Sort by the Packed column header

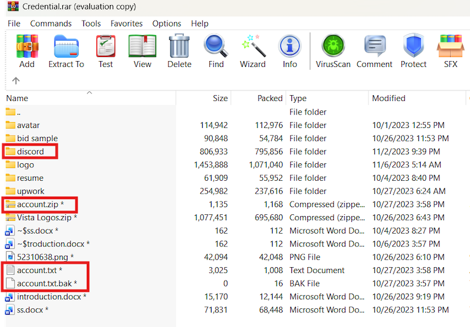258,98
